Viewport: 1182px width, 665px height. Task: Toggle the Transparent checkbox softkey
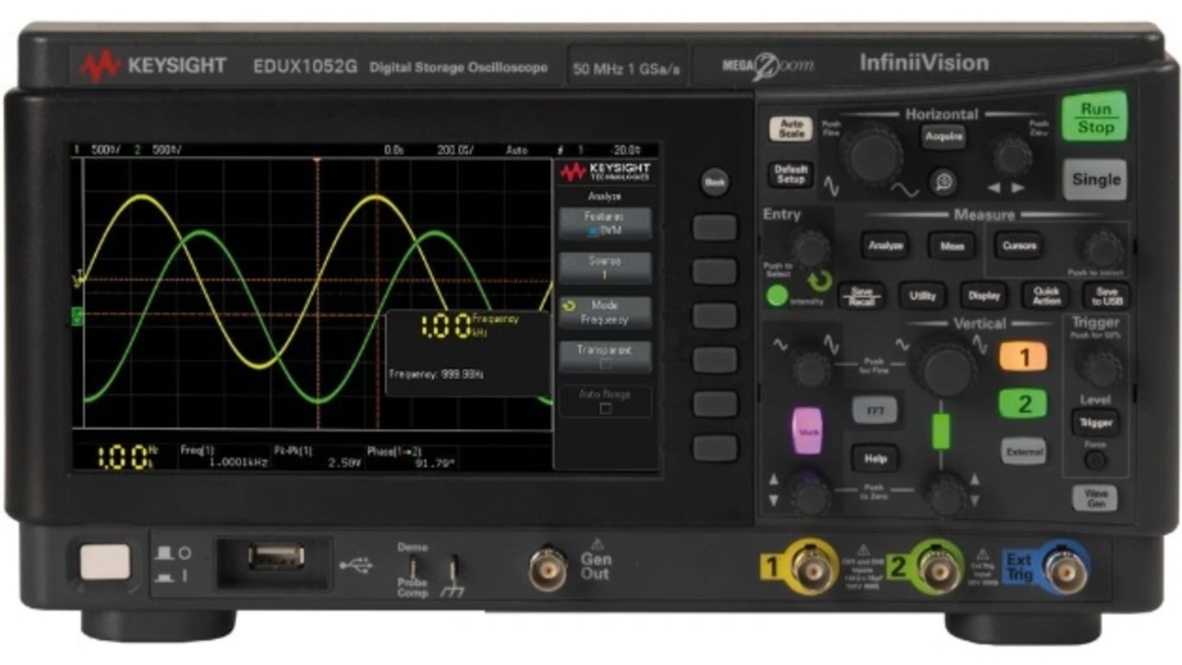tap(605, 357)
